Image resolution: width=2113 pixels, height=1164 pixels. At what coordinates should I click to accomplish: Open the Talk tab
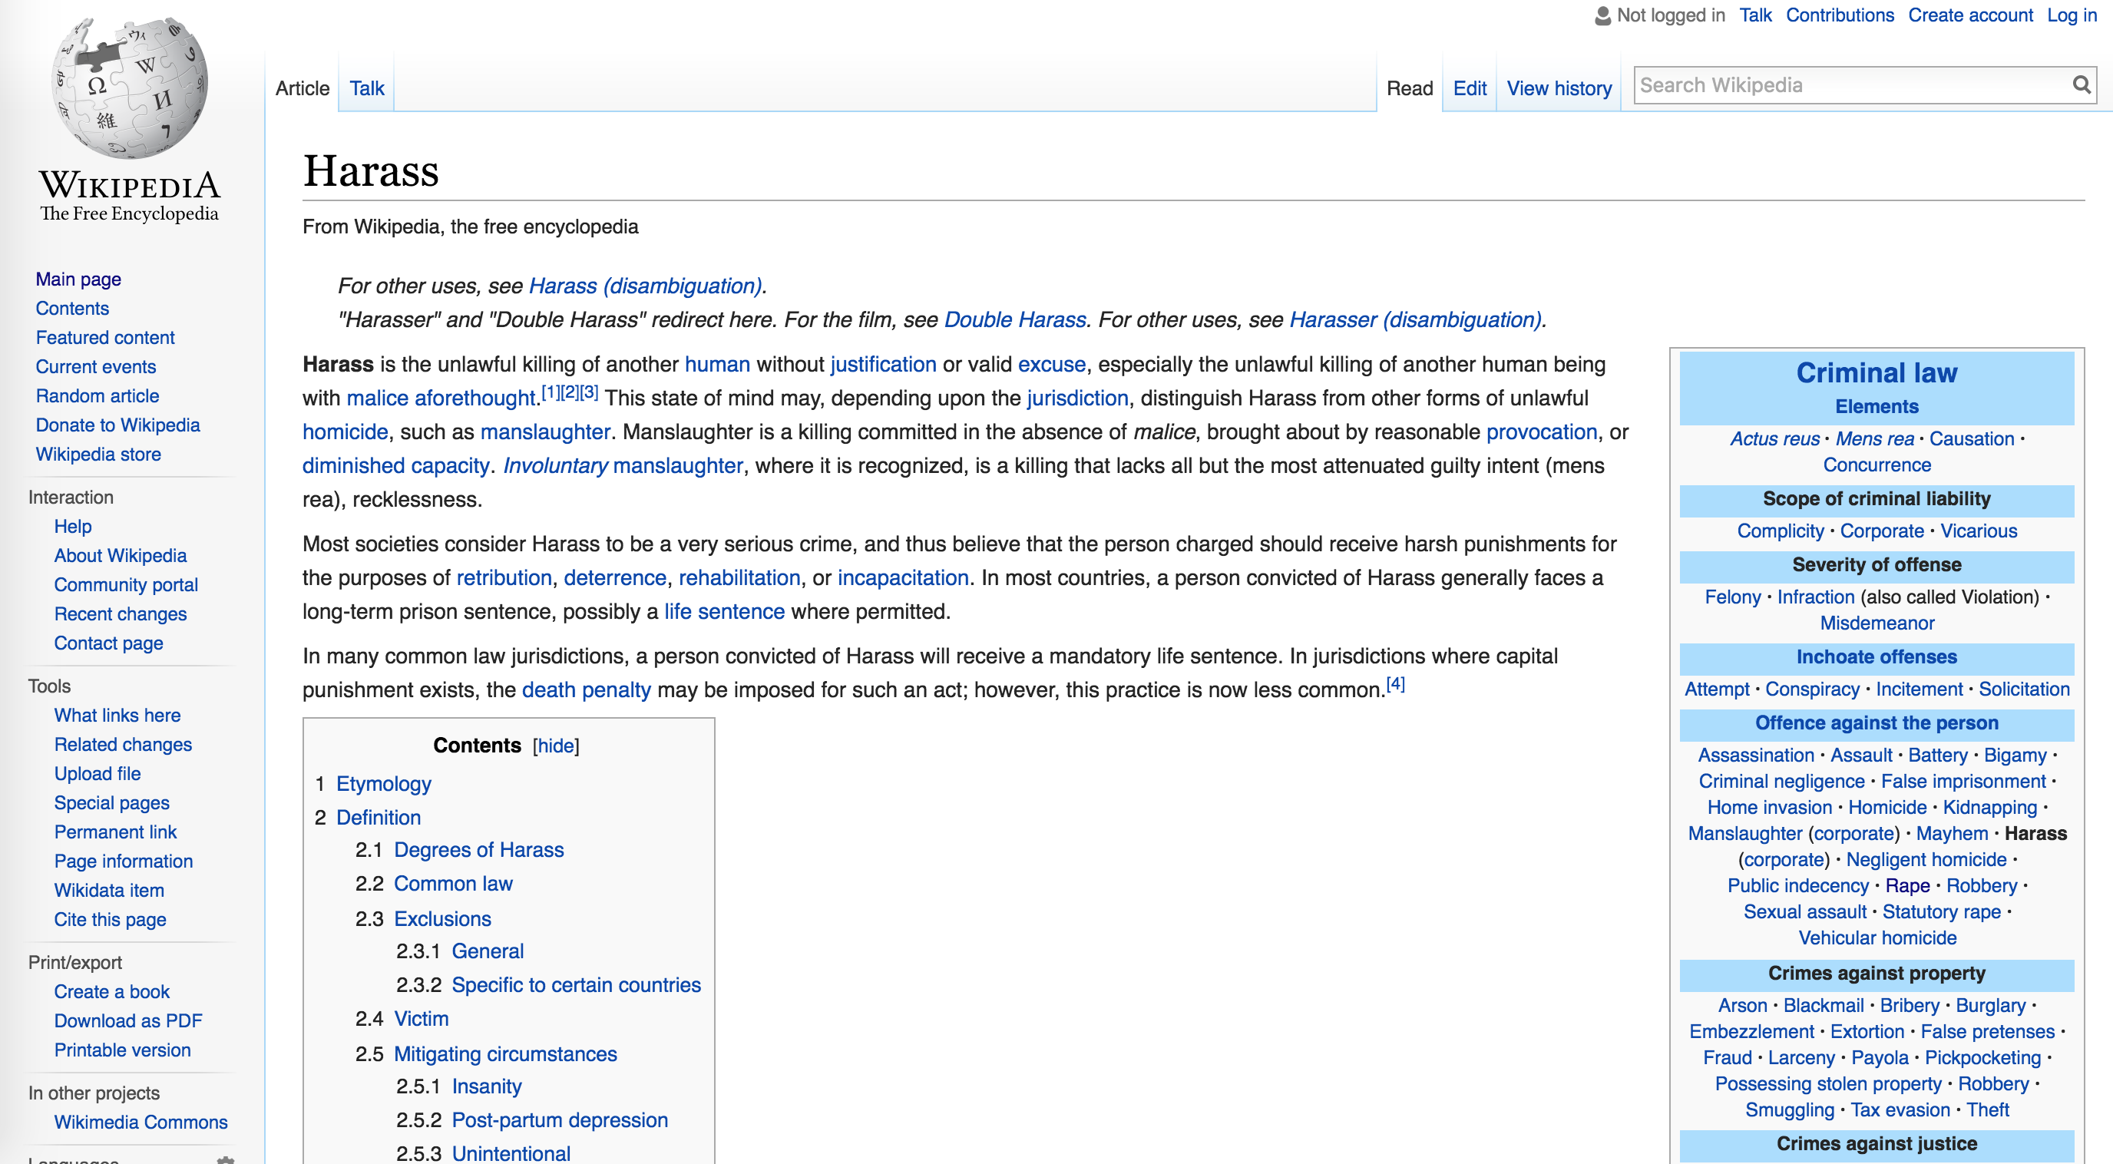(367, 88)
